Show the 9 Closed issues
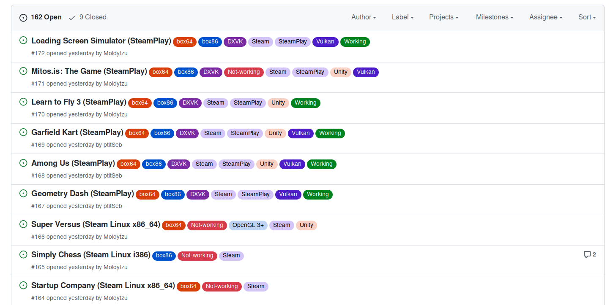The image size is (613, 305). (x=88, y=17)
